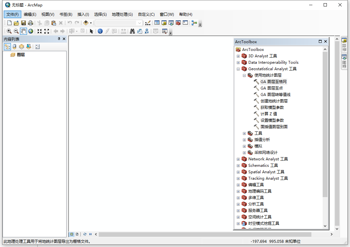350x247 pixels.
Task: Open the Find Route tool
Action: 140,31
